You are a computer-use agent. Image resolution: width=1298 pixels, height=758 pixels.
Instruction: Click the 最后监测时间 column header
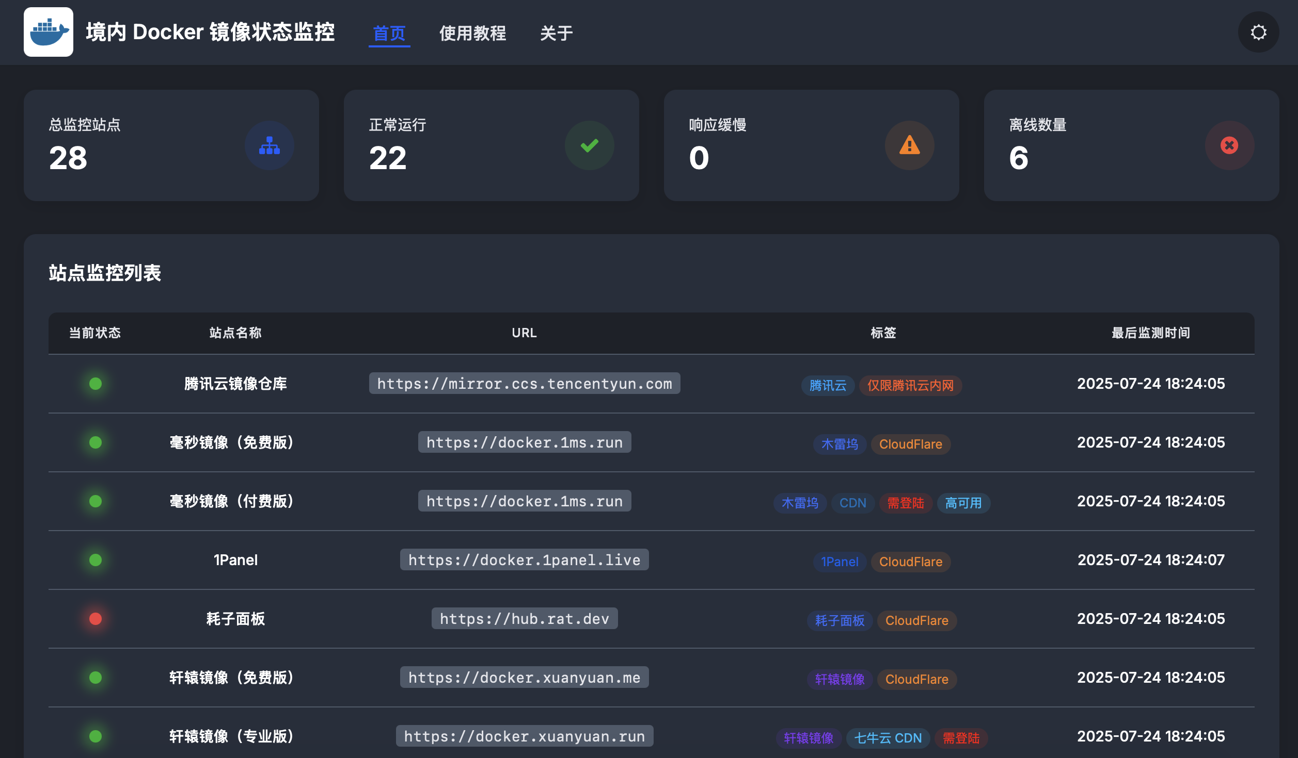(x=1151, y=333)
